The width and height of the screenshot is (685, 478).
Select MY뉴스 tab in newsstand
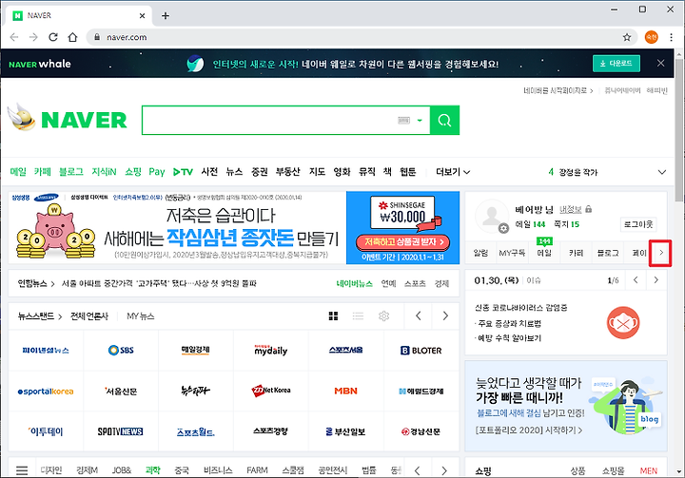tap(140, 316)
